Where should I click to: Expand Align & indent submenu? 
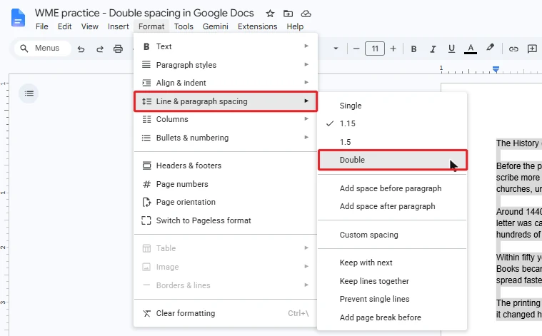(226, 83)
